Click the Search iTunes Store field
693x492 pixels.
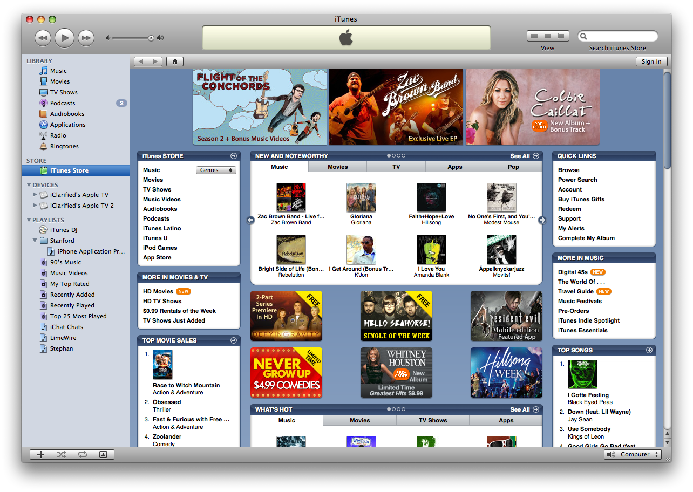pyautogui.click(x=617, y=36)
